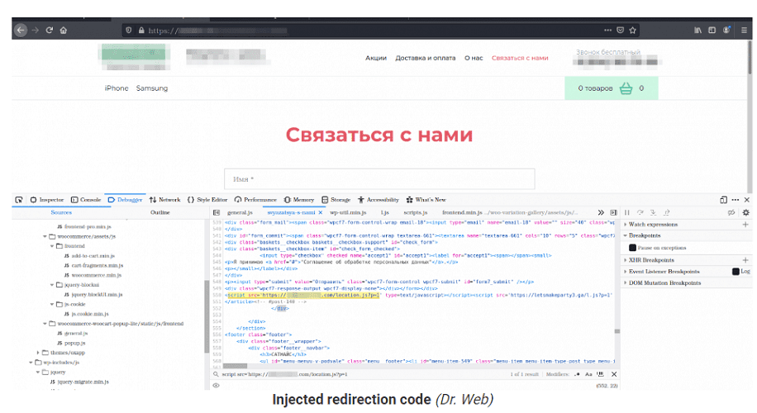The width and height of the screenshot is (757, 413).
Task: Show the sidebars icon in the toolbar
Action: [712, 30]
